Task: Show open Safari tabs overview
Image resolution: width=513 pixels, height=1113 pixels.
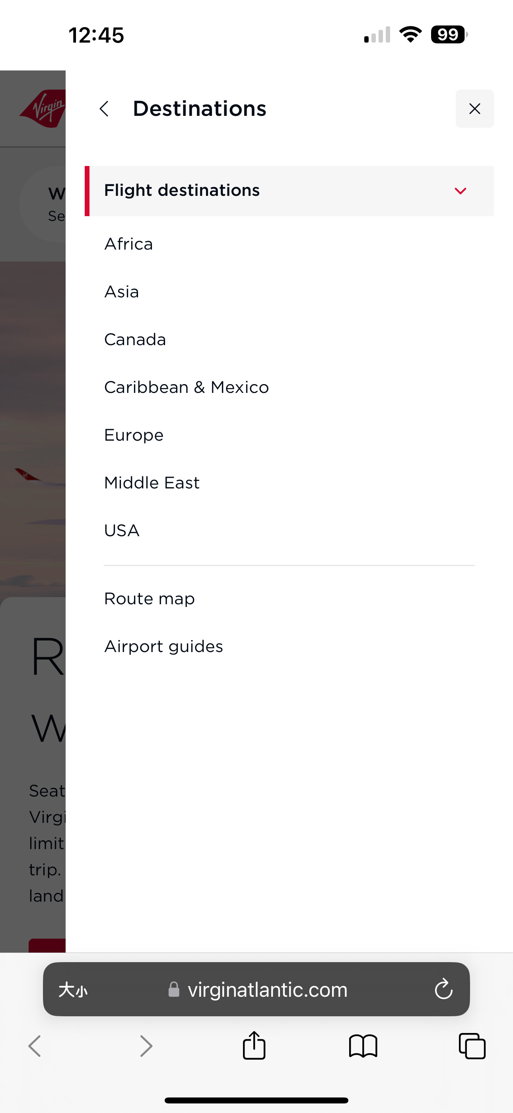Action: [472, 1047]
